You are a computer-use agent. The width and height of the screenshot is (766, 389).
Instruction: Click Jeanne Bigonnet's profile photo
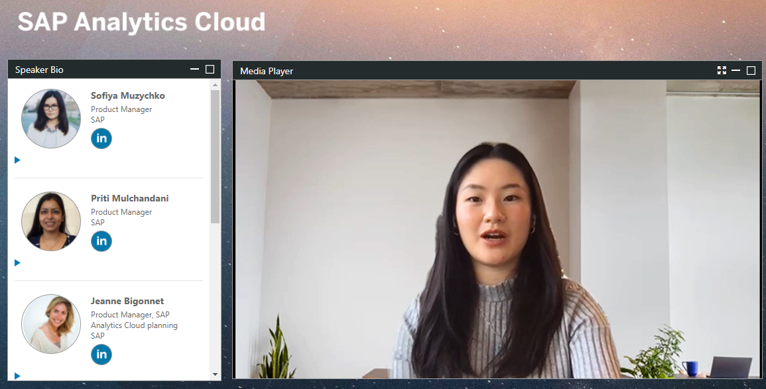click(x=51, y=324)
